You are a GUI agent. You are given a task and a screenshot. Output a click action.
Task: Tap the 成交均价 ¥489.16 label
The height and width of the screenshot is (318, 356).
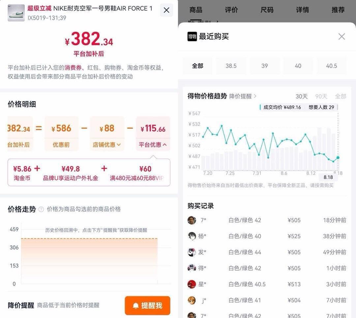[x=282, y=107]
